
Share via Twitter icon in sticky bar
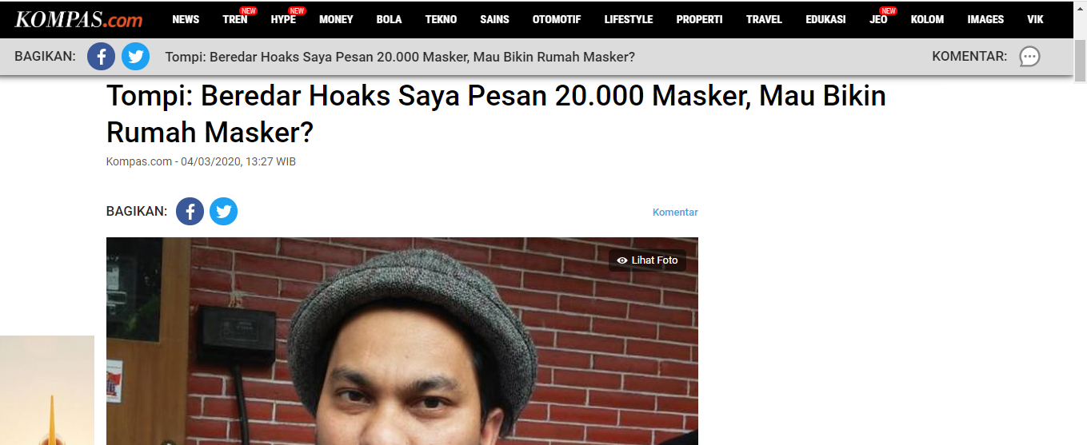tap(136, 57)
